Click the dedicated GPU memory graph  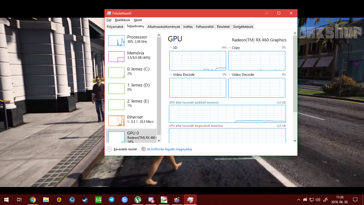227,114
